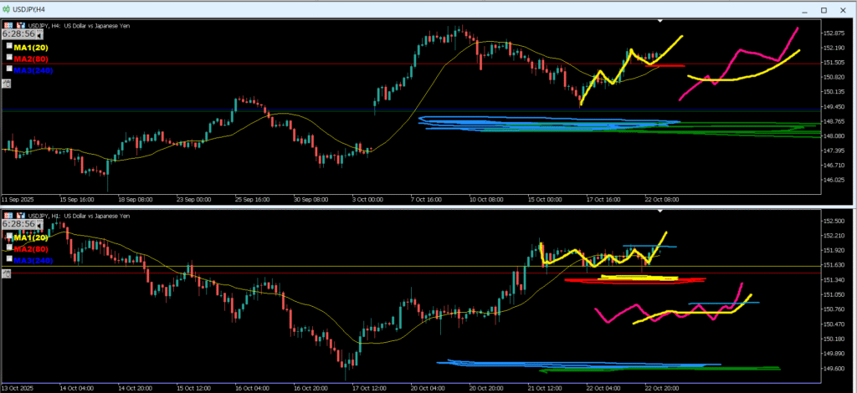Click the white chart shift triangle on the H4 chart
857x393 pixels.
click(660, 20)
